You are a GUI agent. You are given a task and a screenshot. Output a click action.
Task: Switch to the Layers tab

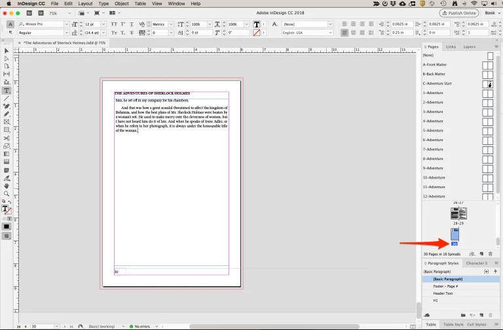click(x=470, y=47)
